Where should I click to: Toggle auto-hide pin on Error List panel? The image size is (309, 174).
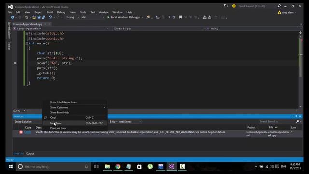click(x=296, y=116)
